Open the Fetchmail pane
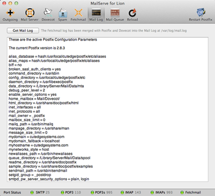 (78, 15)
